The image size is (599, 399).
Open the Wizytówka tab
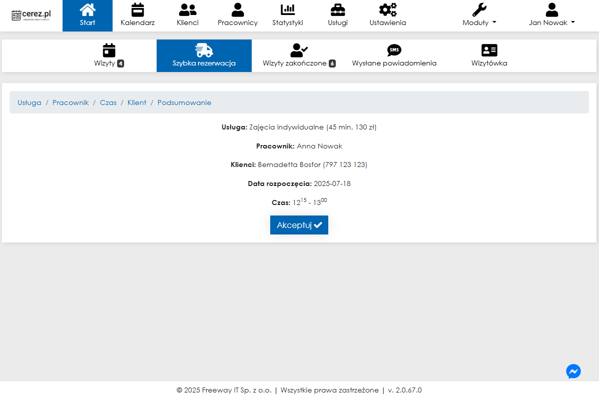489,55
